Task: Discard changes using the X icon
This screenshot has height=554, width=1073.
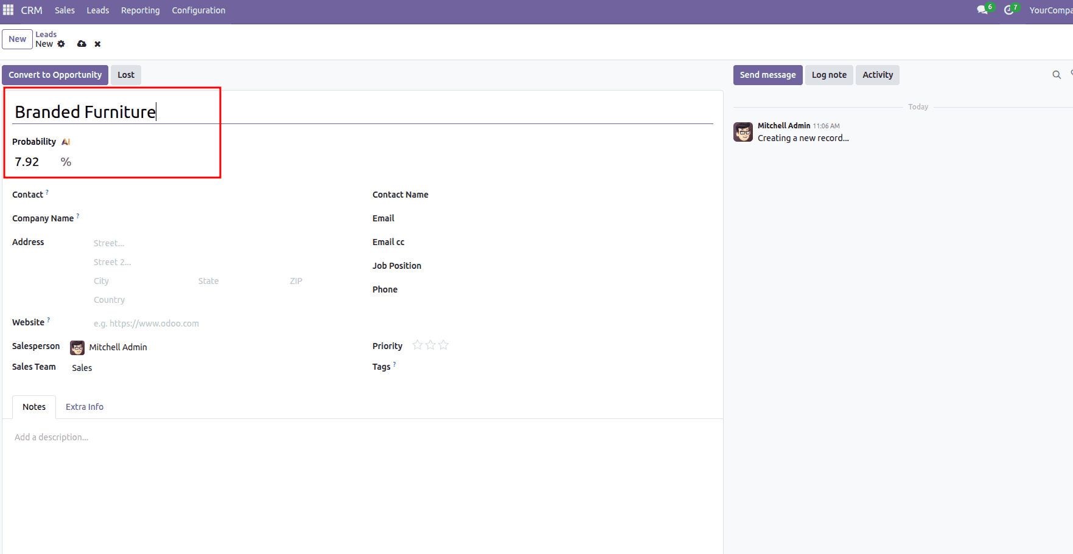Action: 97,44
